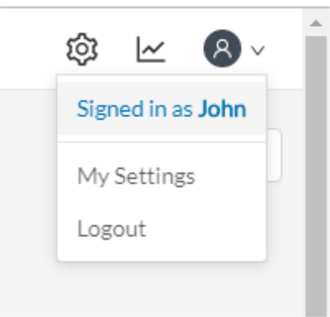
Task: Open the gear settings icon
Action: (82, 49)
